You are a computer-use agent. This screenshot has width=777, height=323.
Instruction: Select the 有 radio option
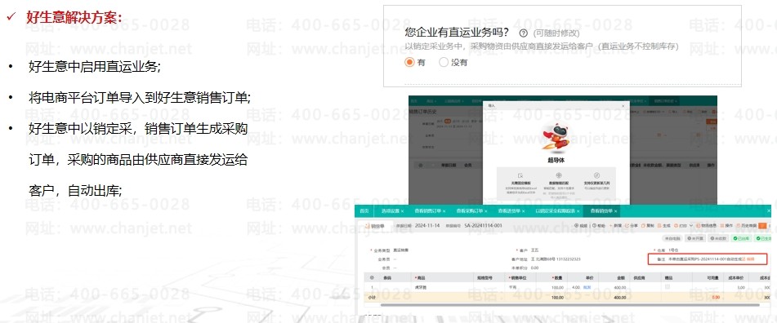point(409,62)
